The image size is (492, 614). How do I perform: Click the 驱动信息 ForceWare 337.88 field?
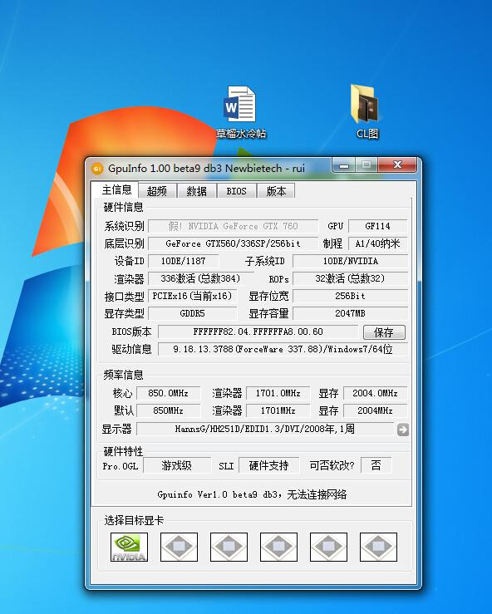(283, 349)
